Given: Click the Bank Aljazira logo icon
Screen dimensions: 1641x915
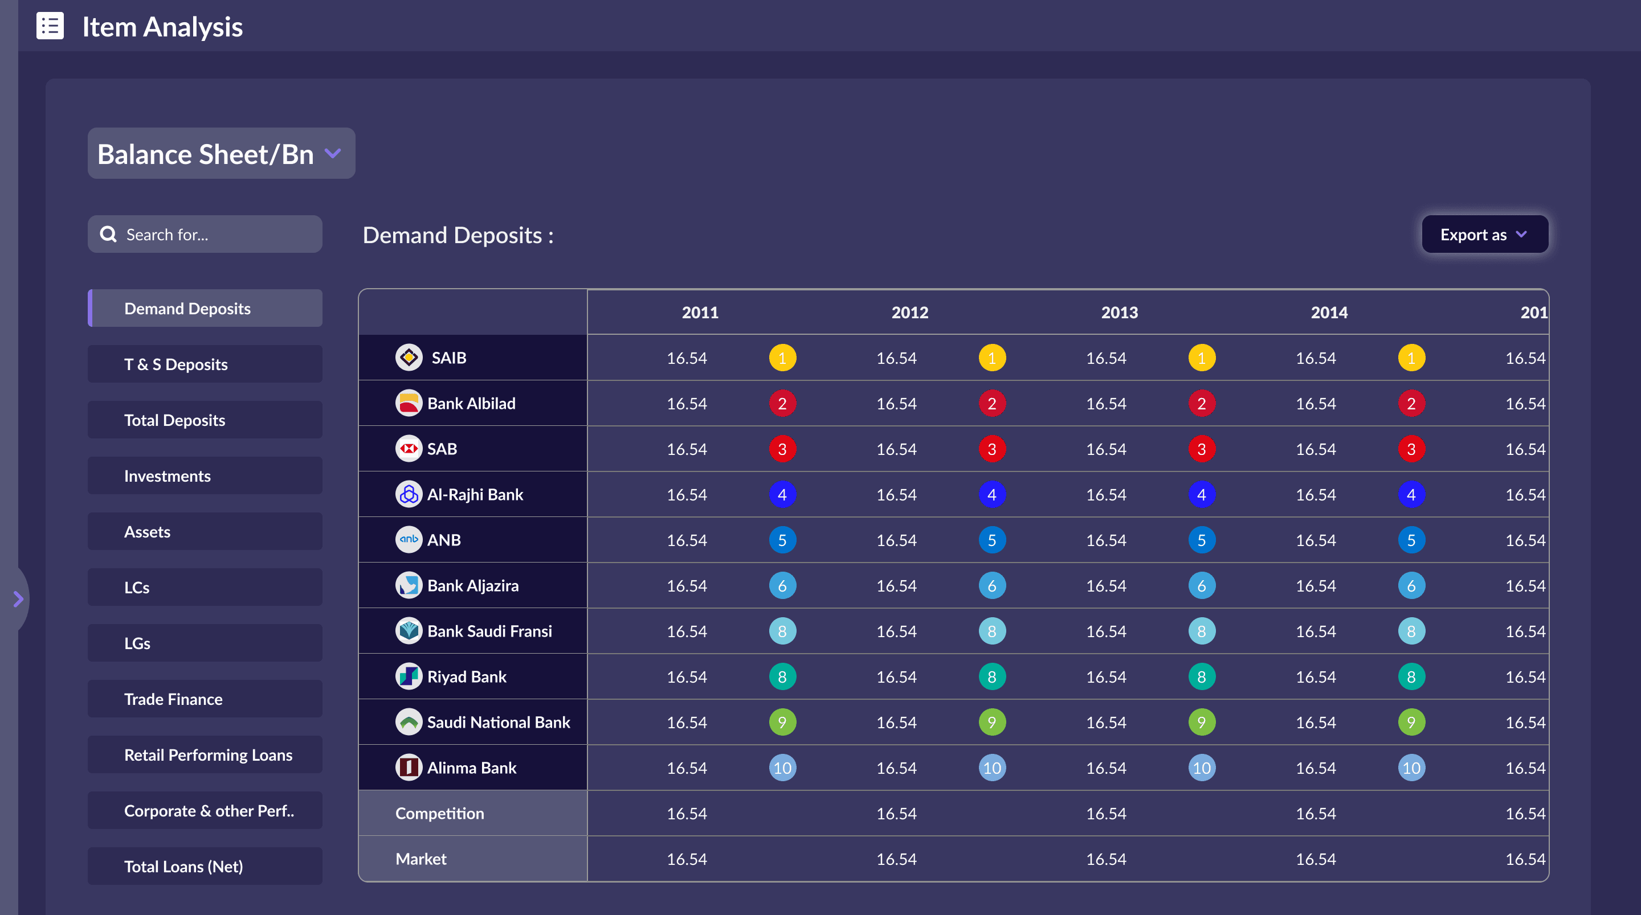Looking at the screenshot, I should point(409,585).
